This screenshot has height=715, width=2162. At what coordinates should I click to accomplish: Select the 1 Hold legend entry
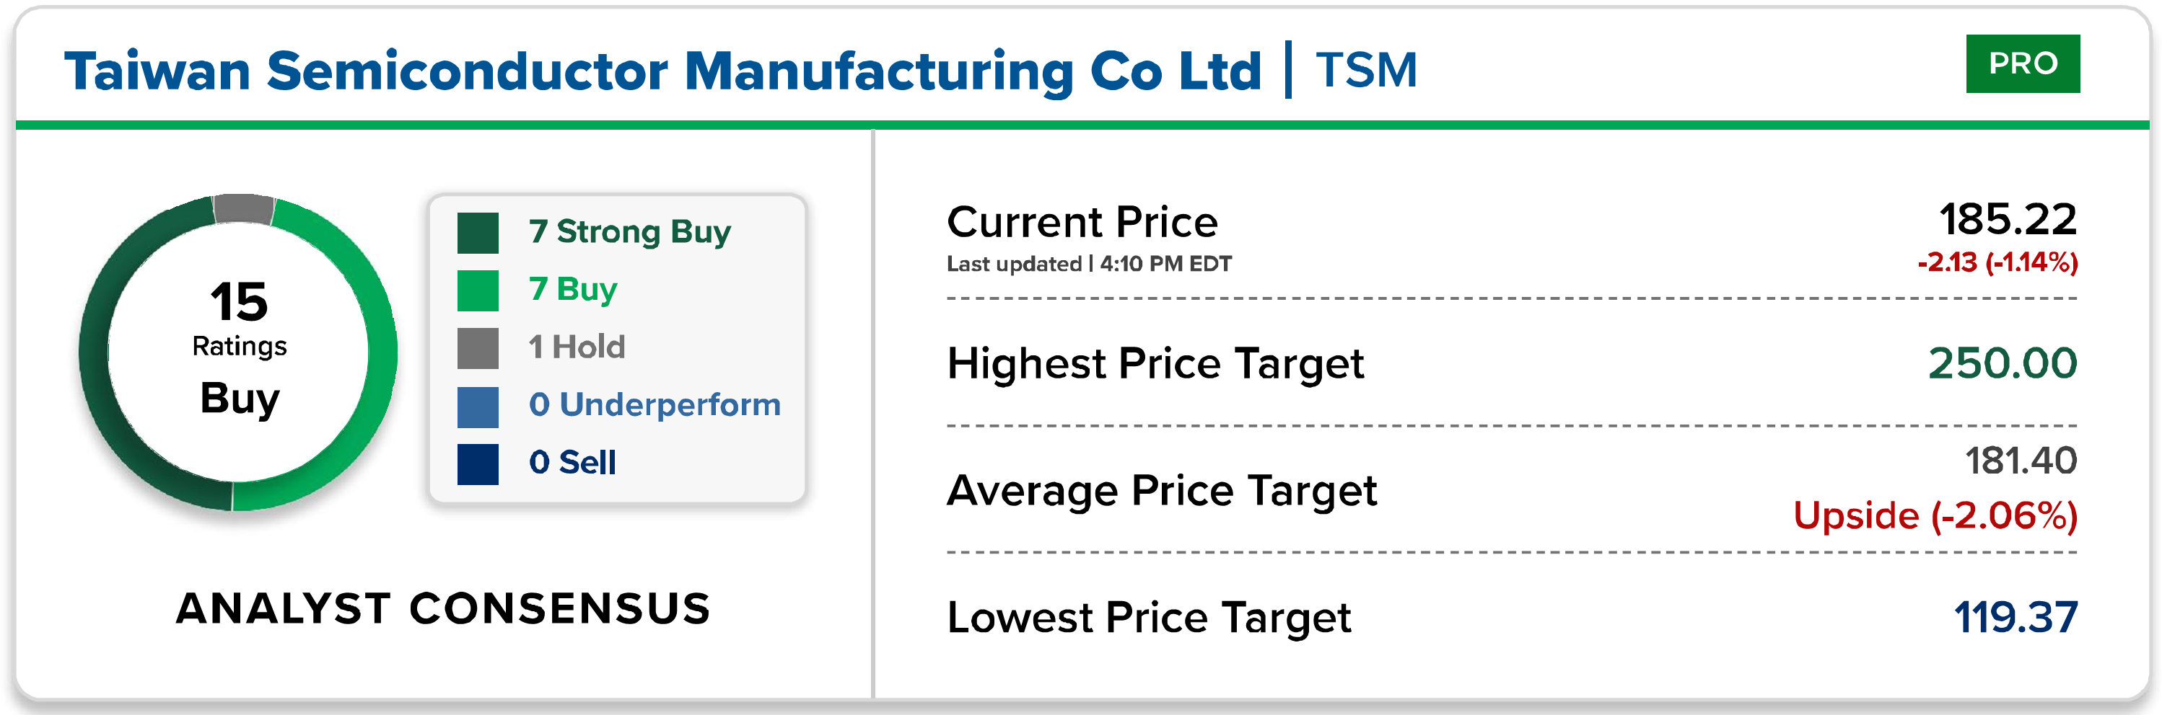(x=577, y=347)
